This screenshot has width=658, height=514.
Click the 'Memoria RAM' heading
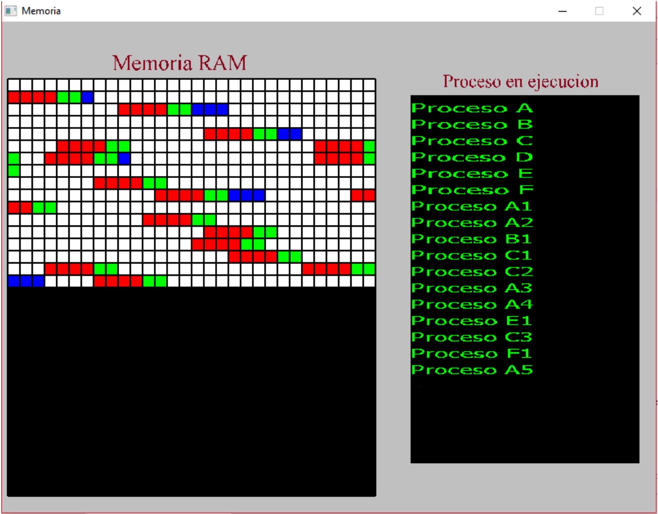tap(180, 63)
